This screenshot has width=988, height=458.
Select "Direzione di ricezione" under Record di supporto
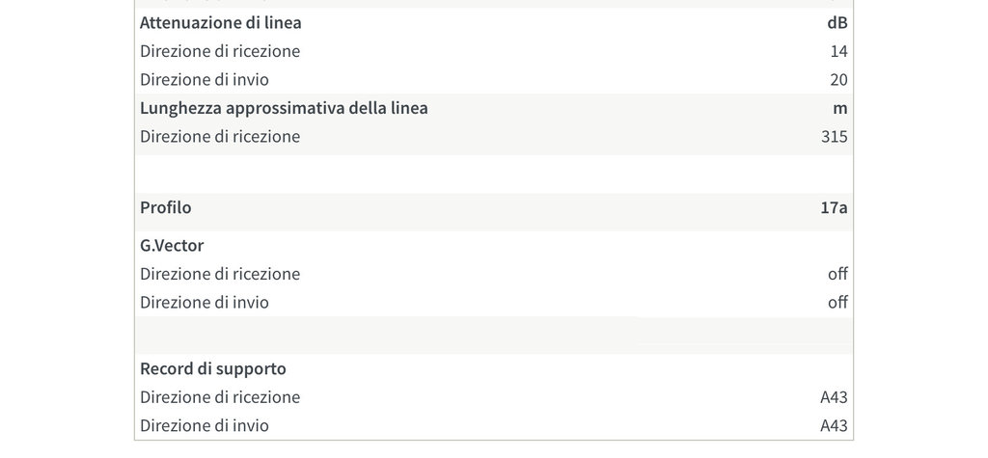coord(220,397)
